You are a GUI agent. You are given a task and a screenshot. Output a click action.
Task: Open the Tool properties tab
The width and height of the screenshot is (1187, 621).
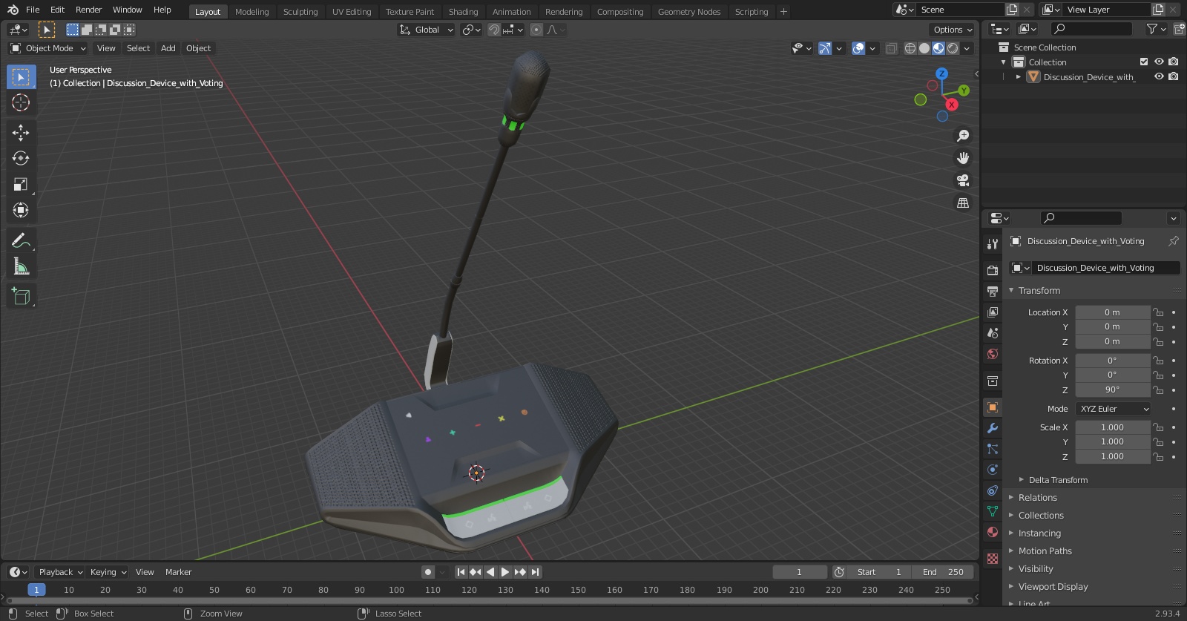tap(993, 244)
